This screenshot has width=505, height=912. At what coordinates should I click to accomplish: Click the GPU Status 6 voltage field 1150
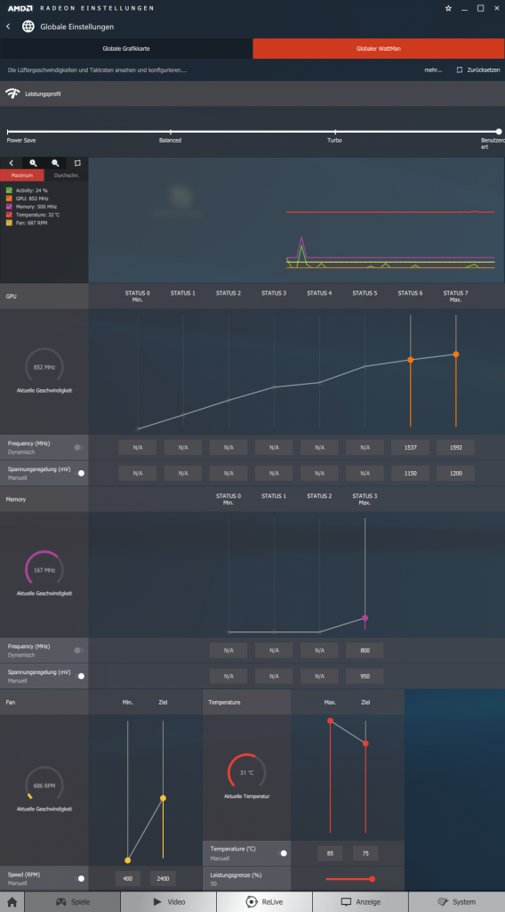pos(411,473)
